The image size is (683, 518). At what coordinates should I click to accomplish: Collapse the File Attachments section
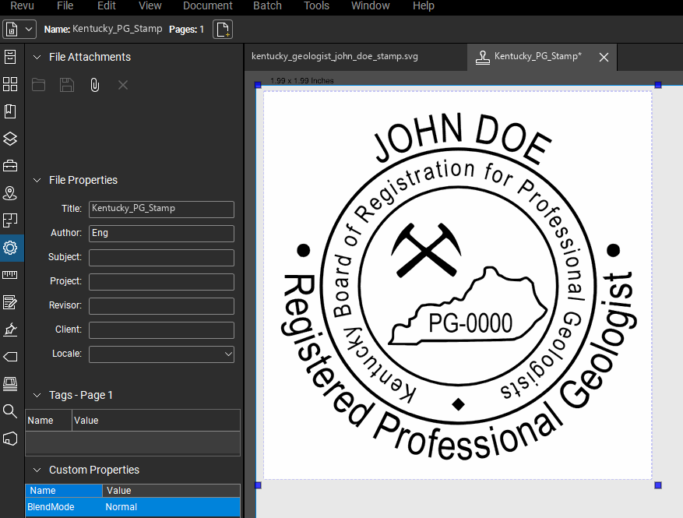click(x=37, y=57)
